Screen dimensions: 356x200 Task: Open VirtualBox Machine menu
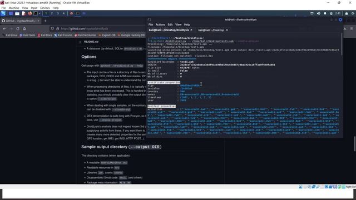click(x=14, y=8)
